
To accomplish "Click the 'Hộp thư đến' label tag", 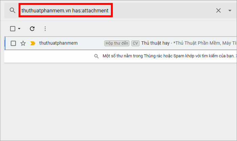I will tap(117, 43).
